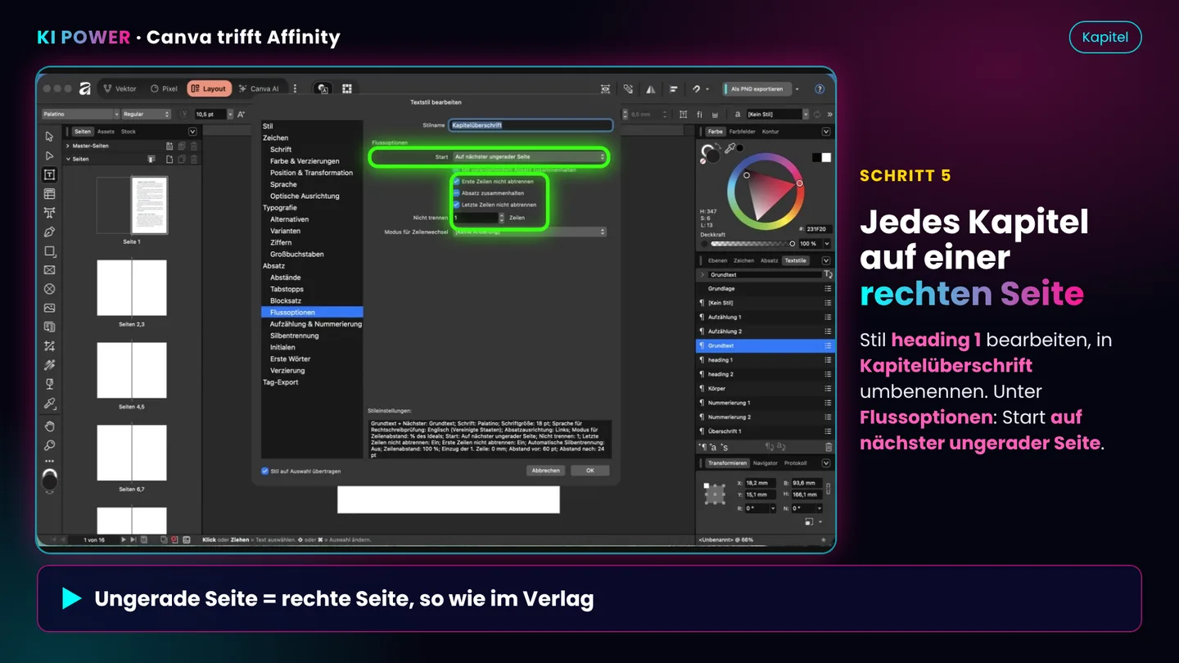
Task: Confirm the dialog with OK
Action: 589,471
